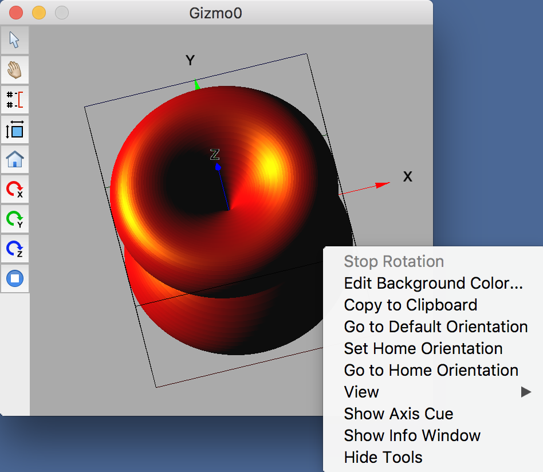Start rotation about the Z axis
The image size is (543, 472).
(15, 249)
